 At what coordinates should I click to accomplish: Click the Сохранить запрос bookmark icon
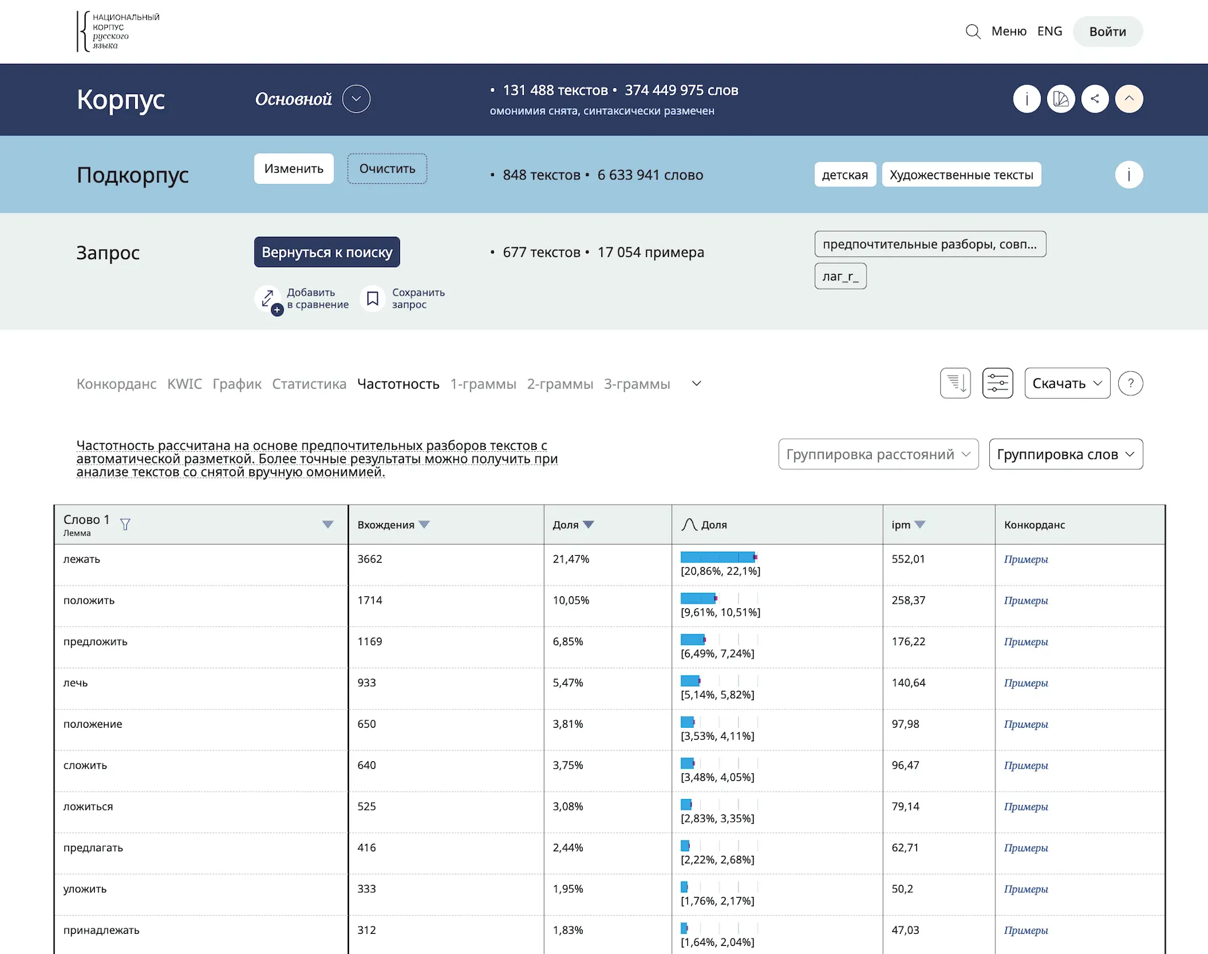click(373, 298)
